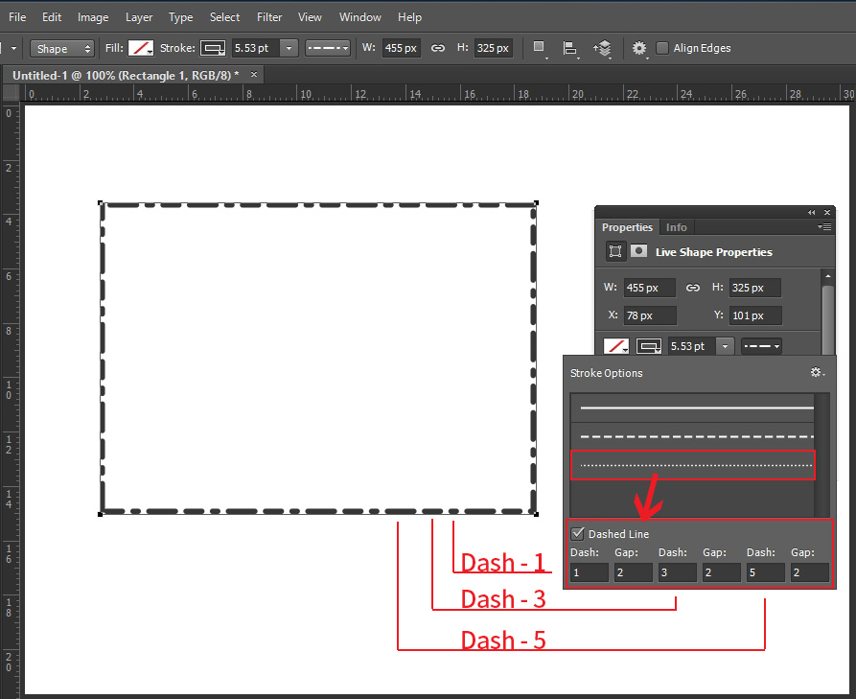The image size is (856, 699).
Task: Open the Filter menu
Action: click(x=269, y=17)
